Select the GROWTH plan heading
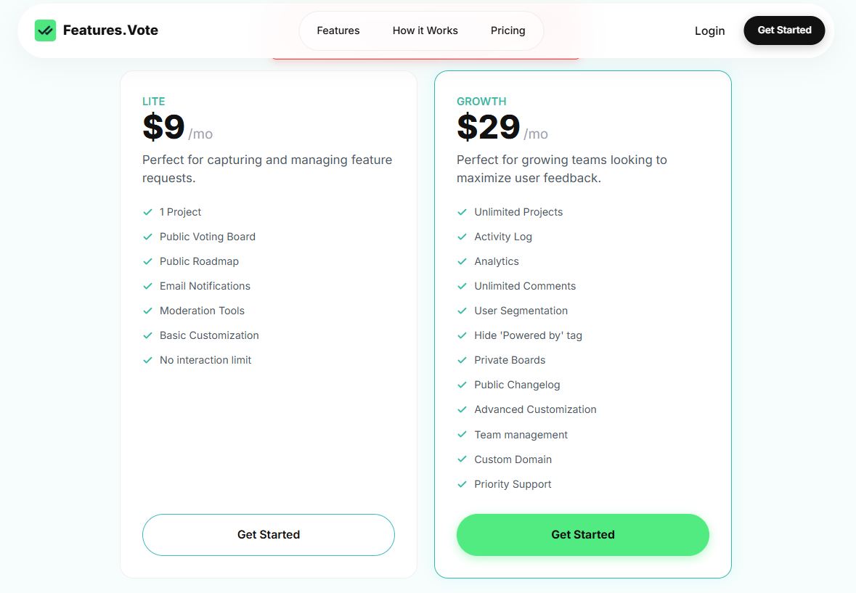This screenshot has width=856, height=593. coord(481,102)
